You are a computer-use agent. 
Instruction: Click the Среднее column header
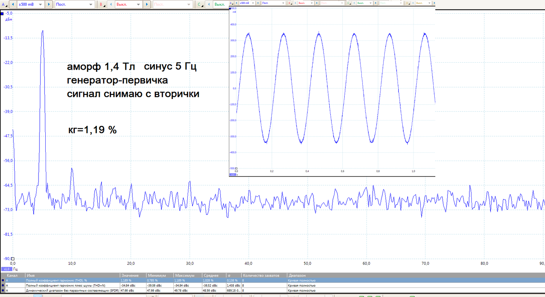pyautogui.click(x=214, y=275)
